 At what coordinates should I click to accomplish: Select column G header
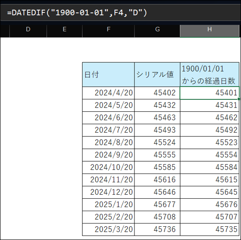tap(157, 31)
